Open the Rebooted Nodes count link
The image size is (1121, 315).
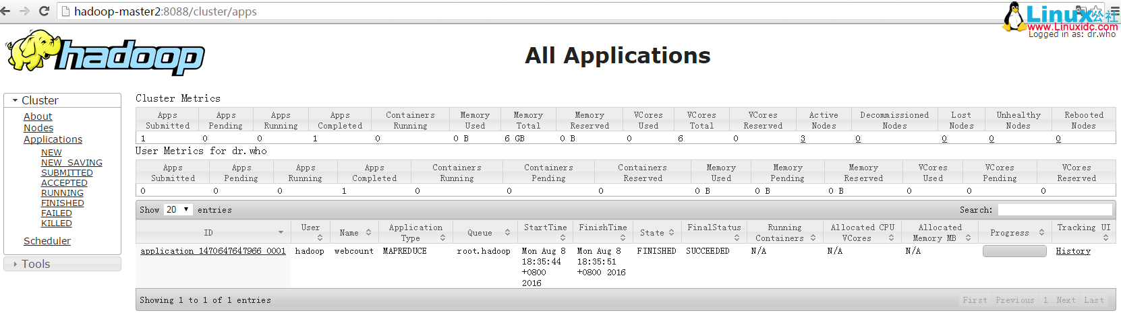[1058, 139]
